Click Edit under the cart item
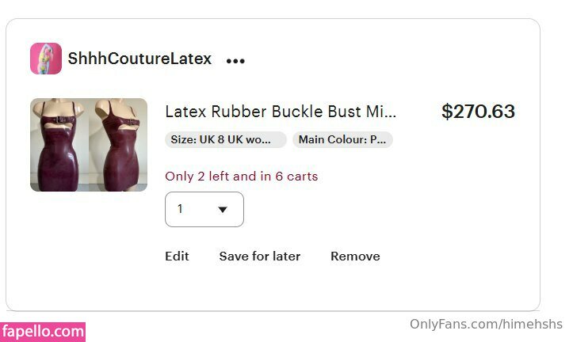573x342 pixels. click(x=177, y=256)
